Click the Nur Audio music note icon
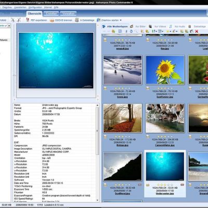This screenshot has height=208, width=208. click(171, 27)
